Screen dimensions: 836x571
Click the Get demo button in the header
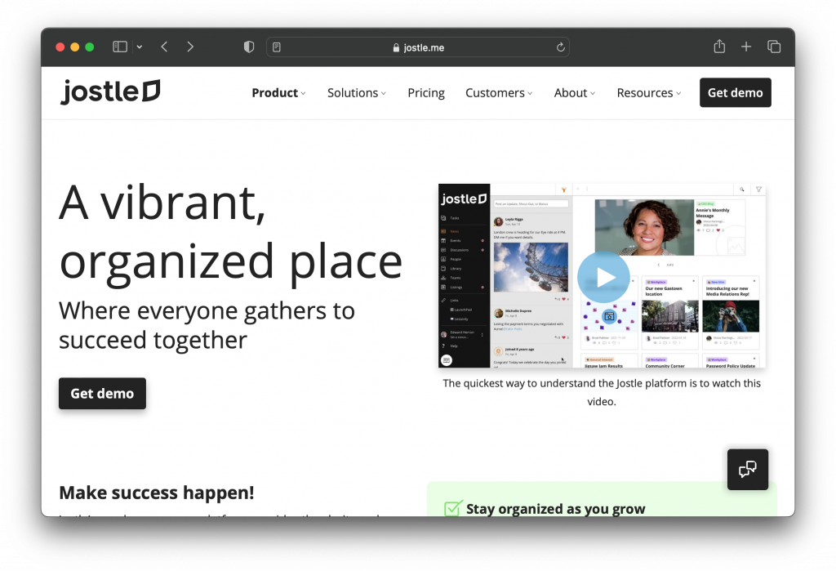click(x=736, y=93)
